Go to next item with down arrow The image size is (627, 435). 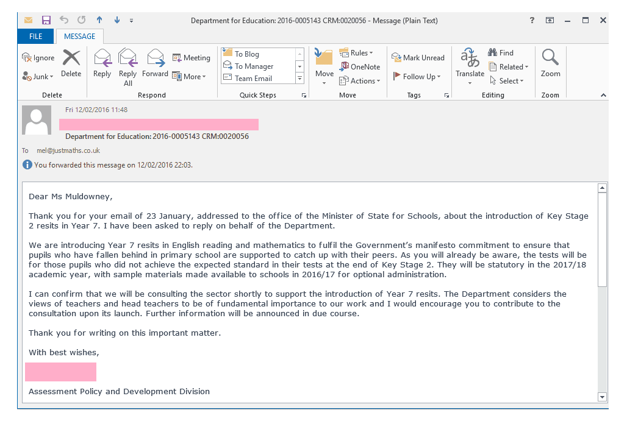click(116, 20)
